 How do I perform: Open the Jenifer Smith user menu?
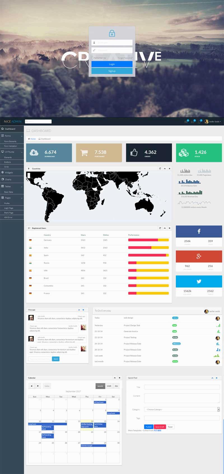click(213, 122)
